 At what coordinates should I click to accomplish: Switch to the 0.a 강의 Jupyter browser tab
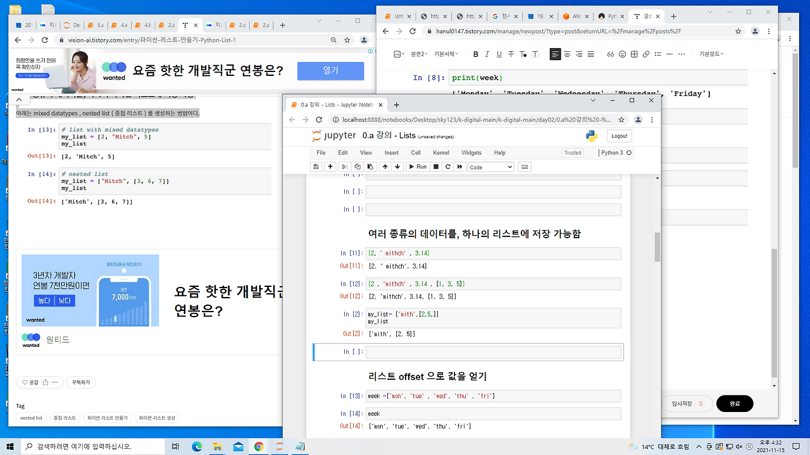click(333, 104)
